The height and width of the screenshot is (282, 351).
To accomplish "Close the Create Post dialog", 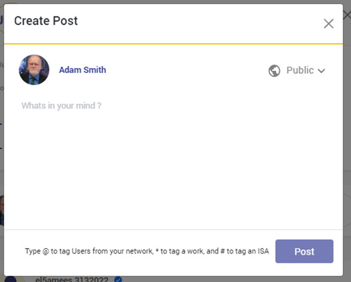I will tap(328, 24).
